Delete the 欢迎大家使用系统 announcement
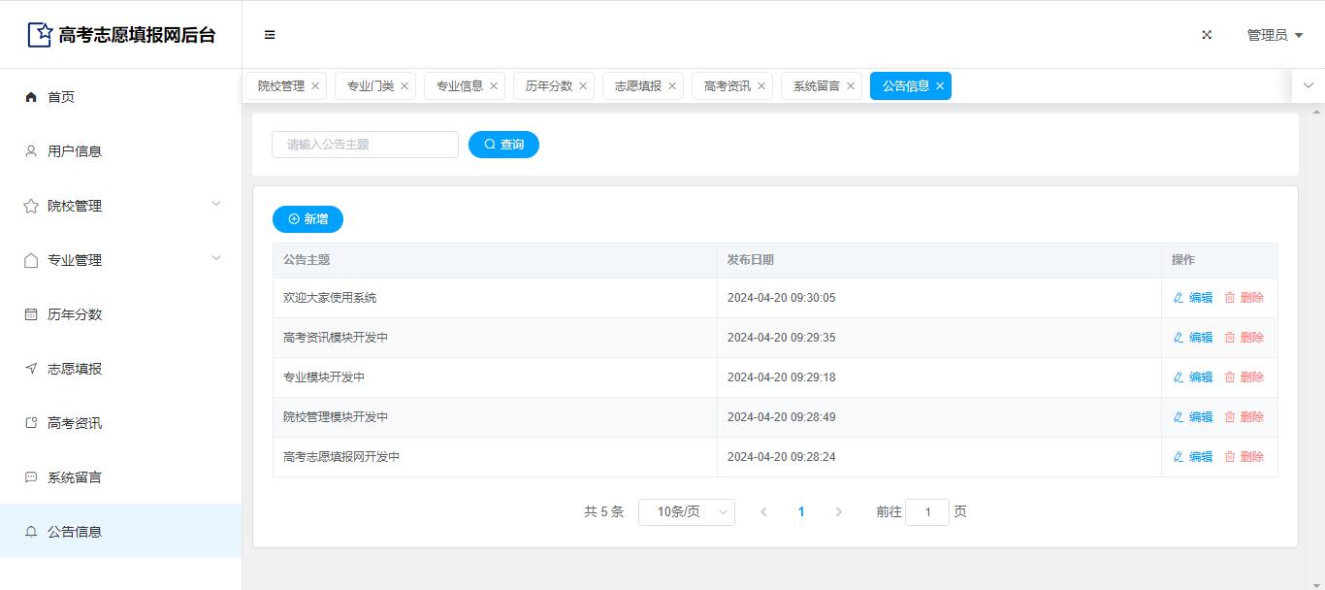The image size is (1325, 590). point(1244,298)
